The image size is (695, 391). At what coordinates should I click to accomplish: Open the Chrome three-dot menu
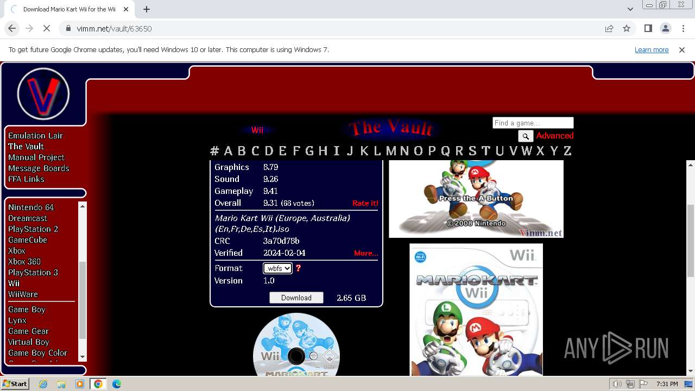point(682,29)
